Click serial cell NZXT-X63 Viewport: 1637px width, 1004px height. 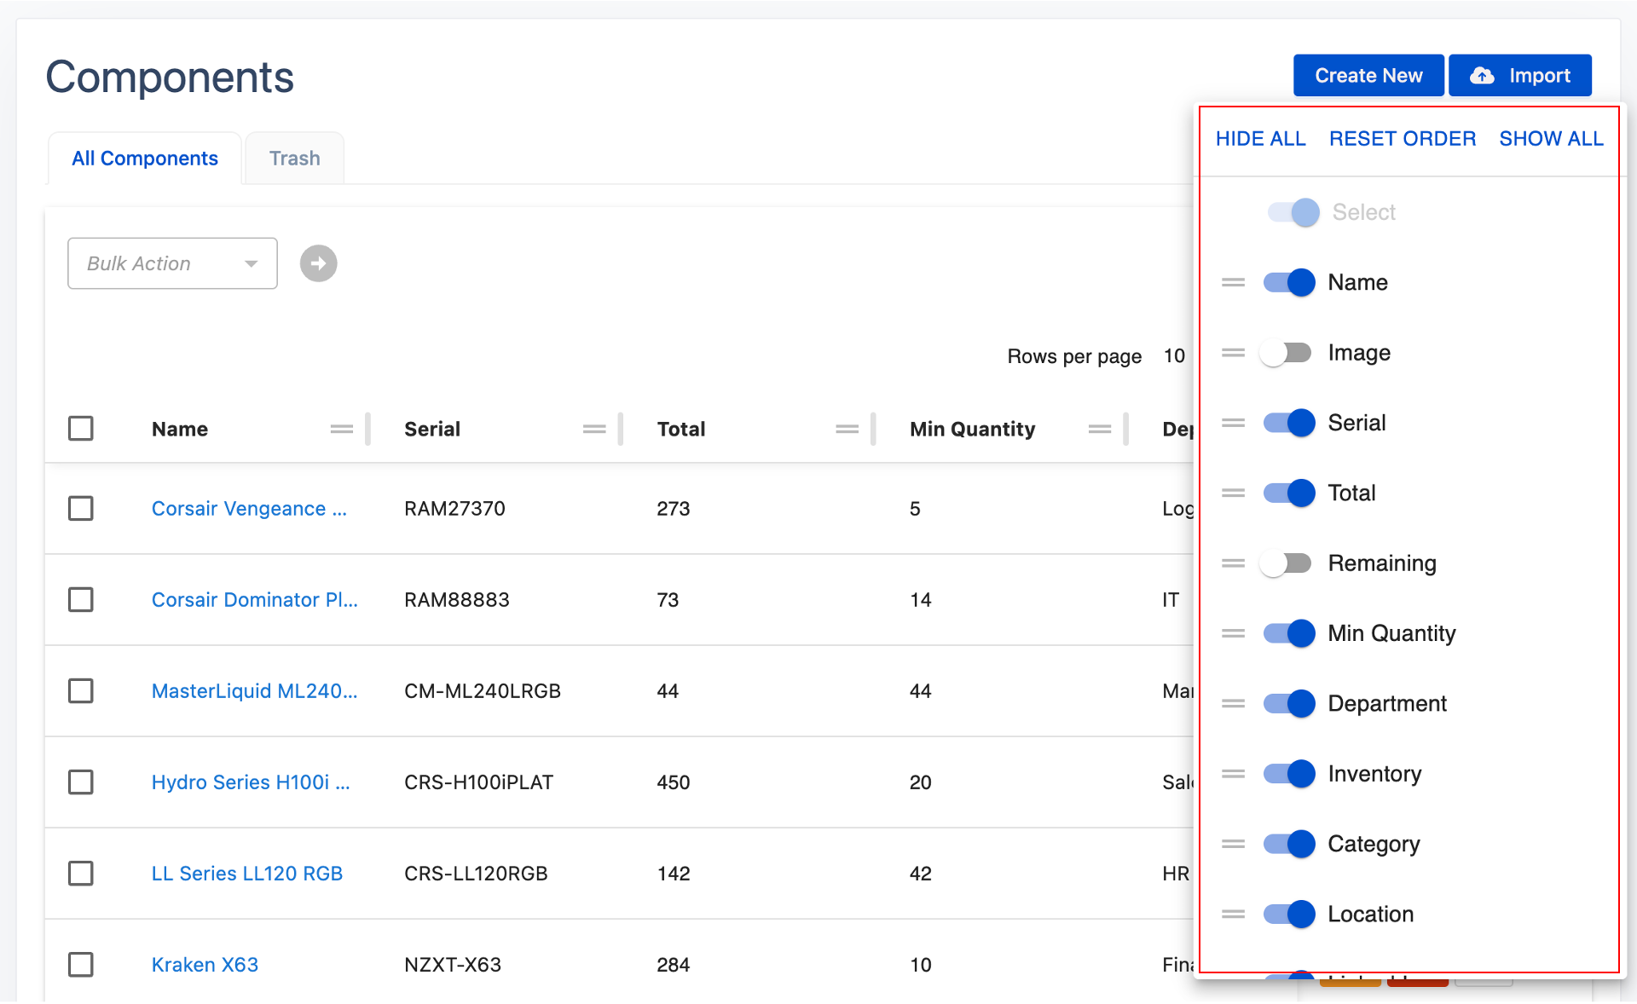pyautogui.click(x=453, y=965)
